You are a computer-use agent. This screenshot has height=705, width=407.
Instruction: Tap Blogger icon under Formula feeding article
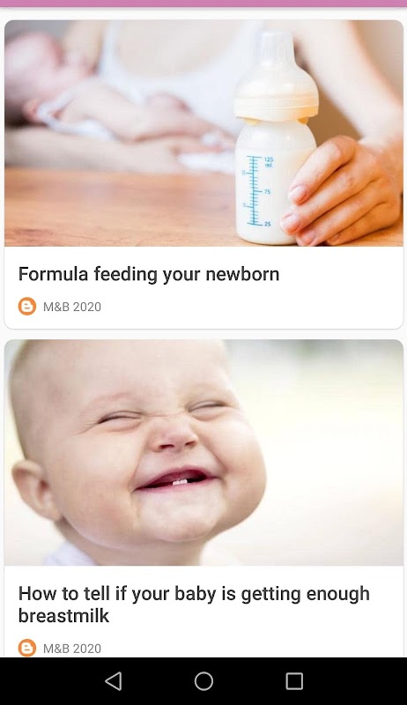tap(27, 306)
